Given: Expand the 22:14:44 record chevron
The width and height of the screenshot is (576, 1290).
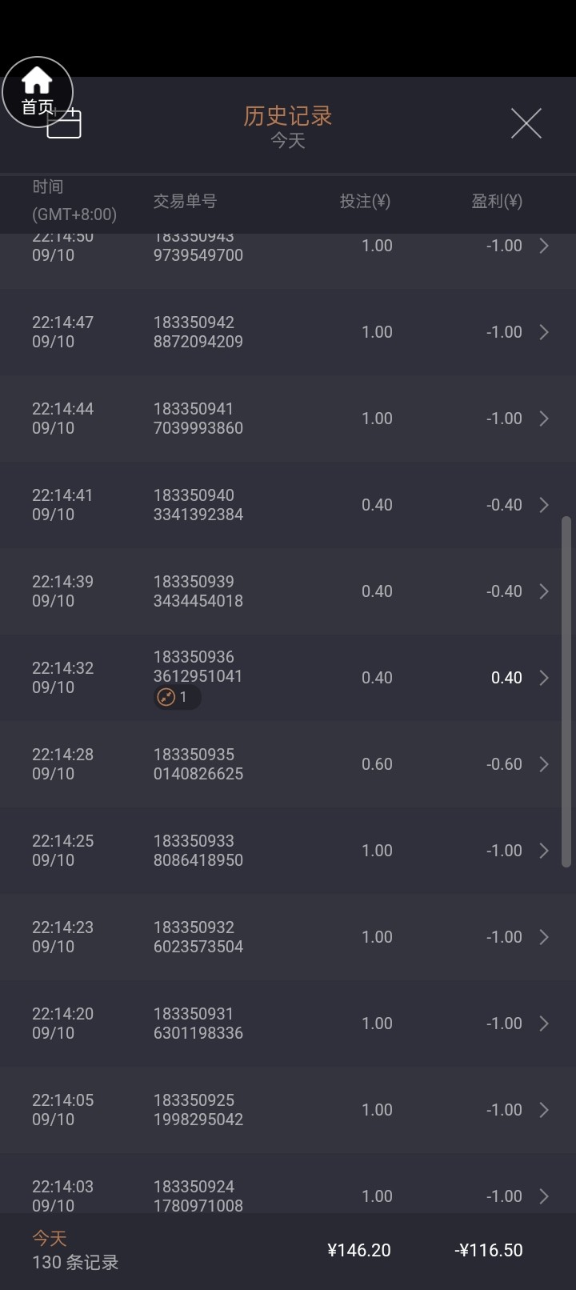Looking at the screenshot, I should coord(544,419).
